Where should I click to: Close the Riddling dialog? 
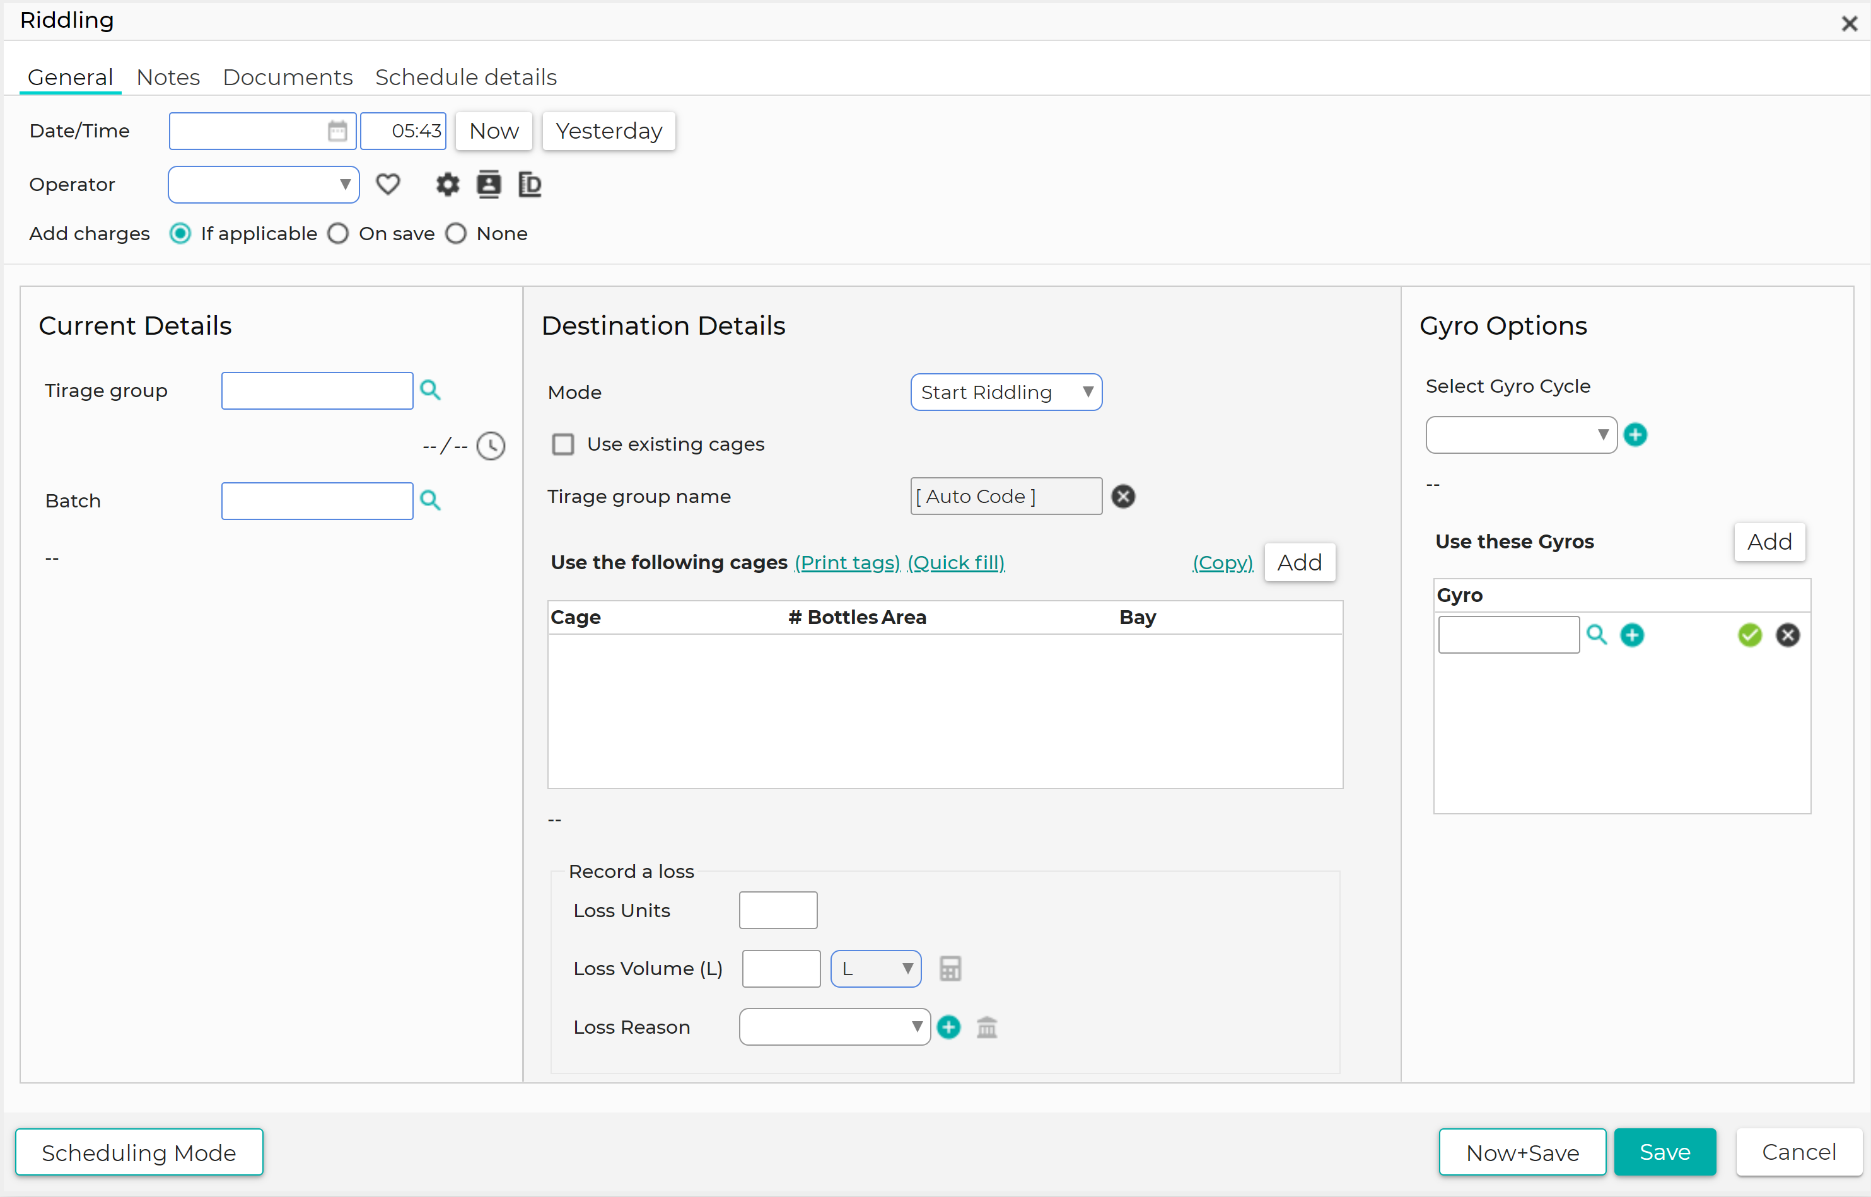coord(1849,24)
